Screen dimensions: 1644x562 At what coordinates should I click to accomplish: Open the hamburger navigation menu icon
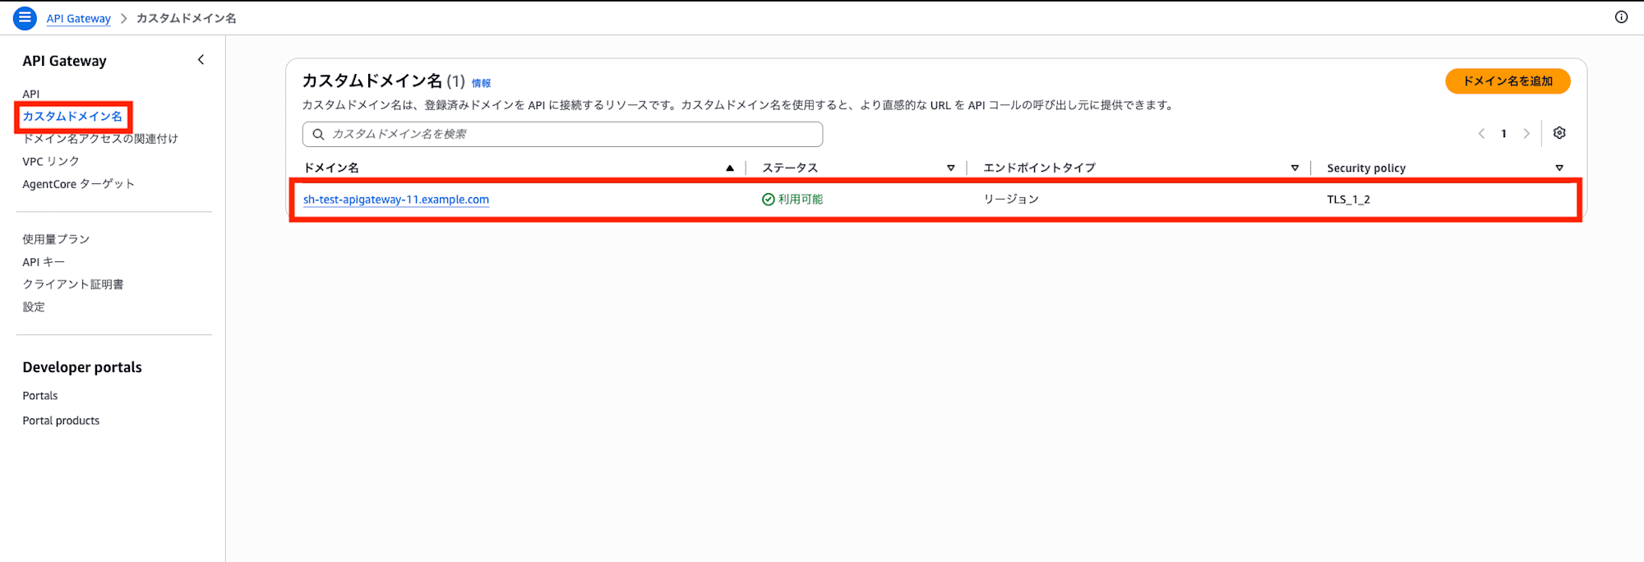click(x=25, y=17)
